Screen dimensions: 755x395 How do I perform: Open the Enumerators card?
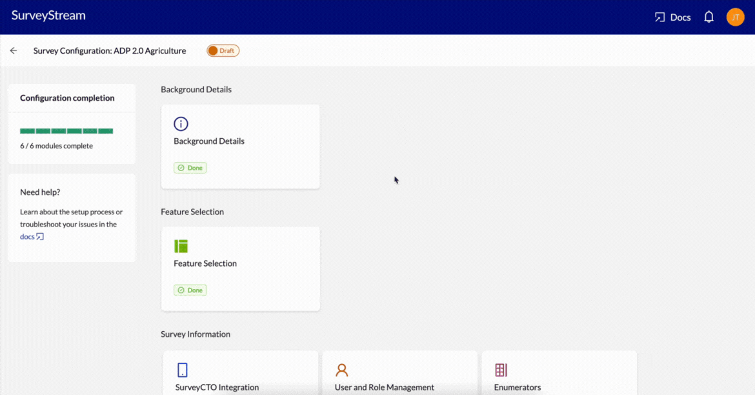click(559, 373)
